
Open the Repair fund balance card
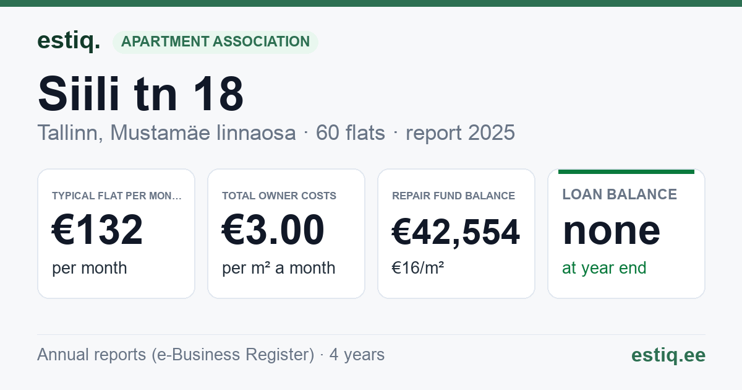(x=456, y=233)
